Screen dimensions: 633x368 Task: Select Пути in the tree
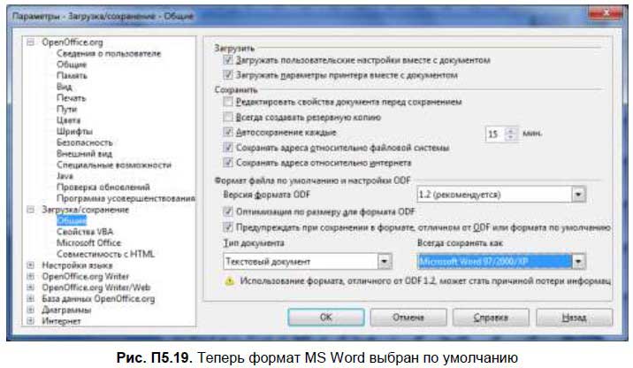(66, 109)
